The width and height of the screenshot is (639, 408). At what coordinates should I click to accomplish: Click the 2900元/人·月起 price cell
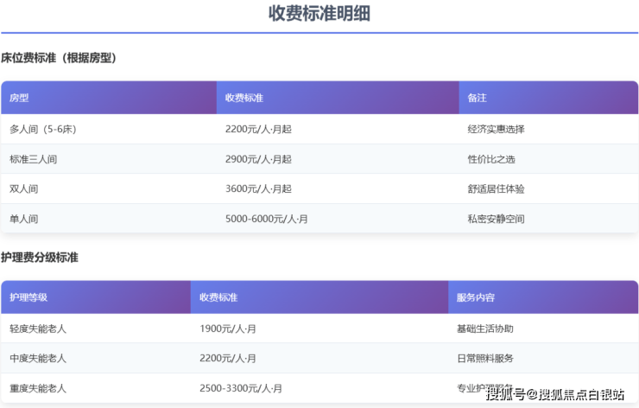(258, 159)
